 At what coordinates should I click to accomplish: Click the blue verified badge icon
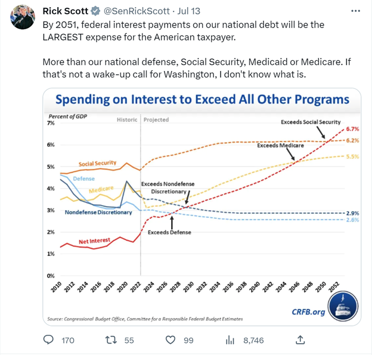pyautogui.click(x=95, y=11)
